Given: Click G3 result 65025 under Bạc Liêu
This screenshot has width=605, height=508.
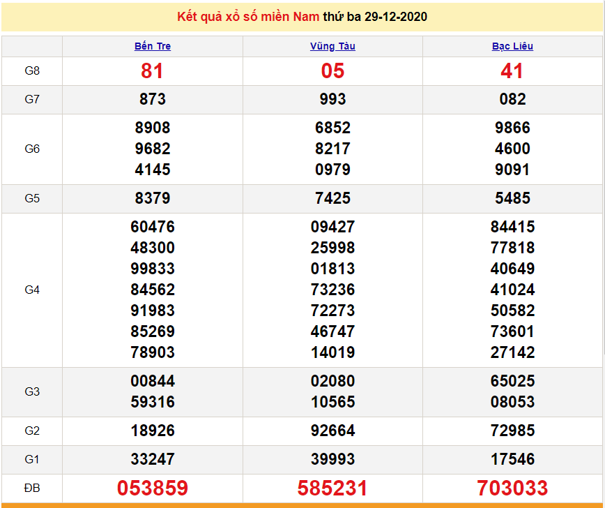Looking at the screenshot, I should click(512, 381).
